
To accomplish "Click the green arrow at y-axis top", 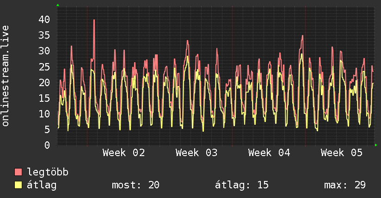I will (58, 5).
